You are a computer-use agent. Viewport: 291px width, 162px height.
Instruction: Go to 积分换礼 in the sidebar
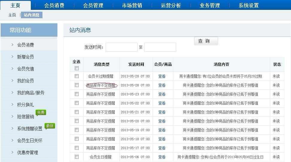tap(25, 105)
